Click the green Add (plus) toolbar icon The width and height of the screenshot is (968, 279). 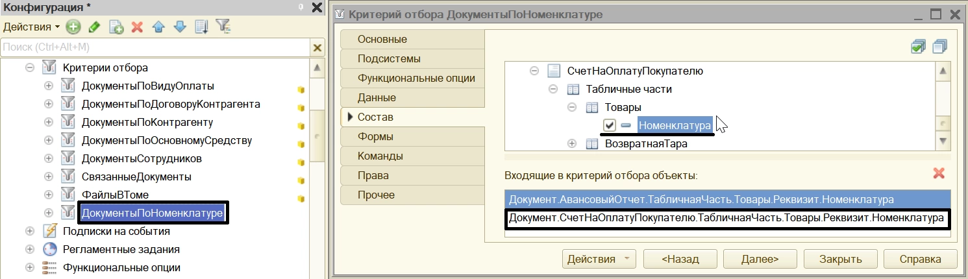tap(73, 27)
